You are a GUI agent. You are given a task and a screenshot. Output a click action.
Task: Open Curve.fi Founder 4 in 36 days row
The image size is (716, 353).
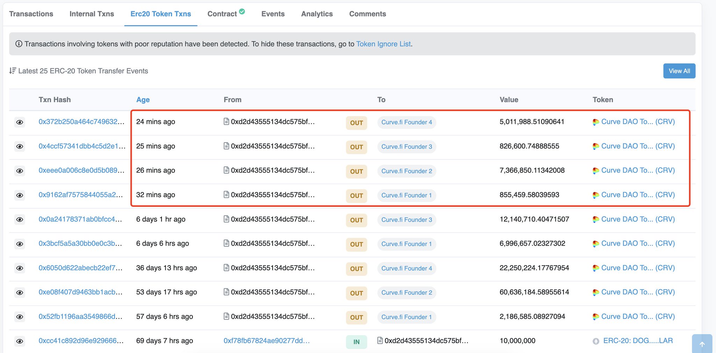(407, 268)
